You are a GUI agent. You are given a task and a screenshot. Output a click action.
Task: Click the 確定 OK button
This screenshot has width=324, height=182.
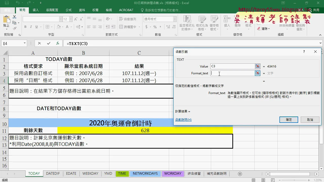point(289,120)
